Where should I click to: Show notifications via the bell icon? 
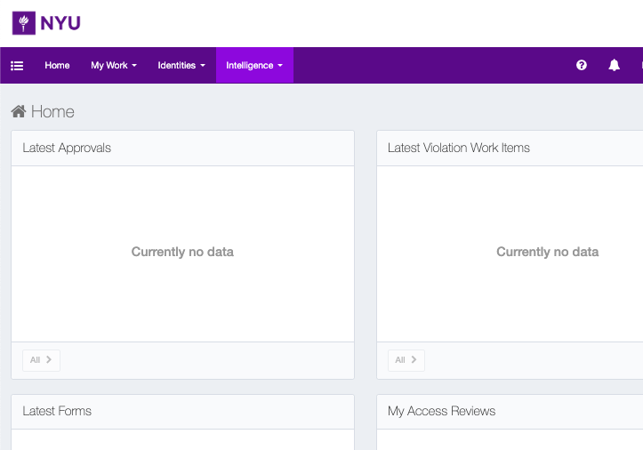pos(614,66)
